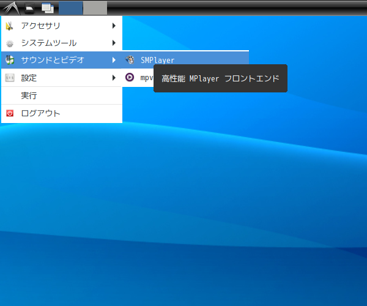The height and width of the screenshot is (306, 367).
Task: Expand the アクセサリ submenu arrow
Action: click(x=114, y=26)
